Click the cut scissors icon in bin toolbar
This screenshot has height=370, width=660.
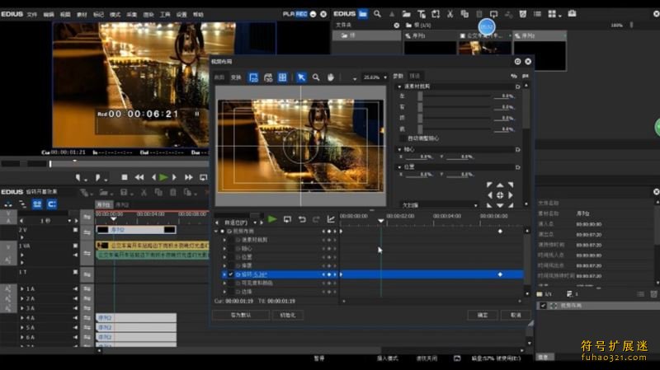[450, 14]
